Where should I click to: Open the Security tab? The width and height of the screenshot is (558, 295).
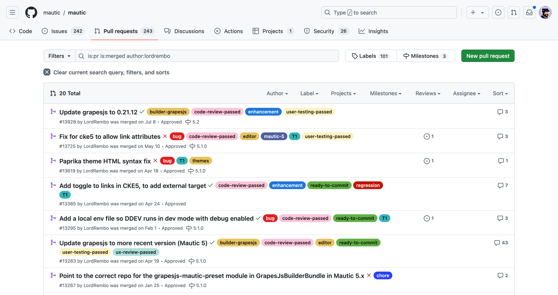(326, 31)
